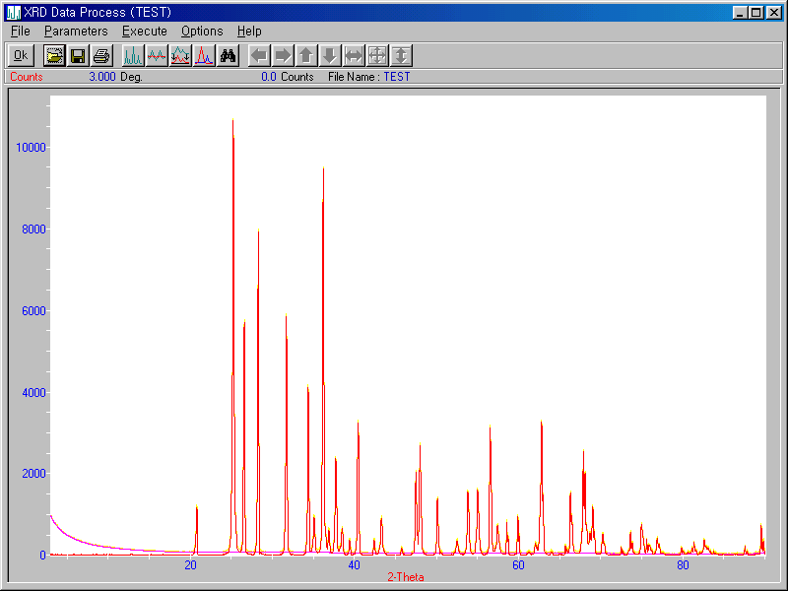Click the four-direction full view icon

(377, 55)
